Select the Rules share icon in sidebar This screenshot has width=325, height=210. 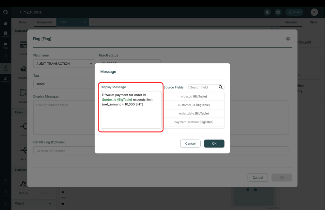pyautogui.click(x=6, y=68)
